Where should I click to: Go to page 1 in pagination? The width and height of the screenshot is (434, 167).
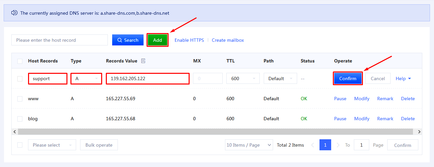325,145
